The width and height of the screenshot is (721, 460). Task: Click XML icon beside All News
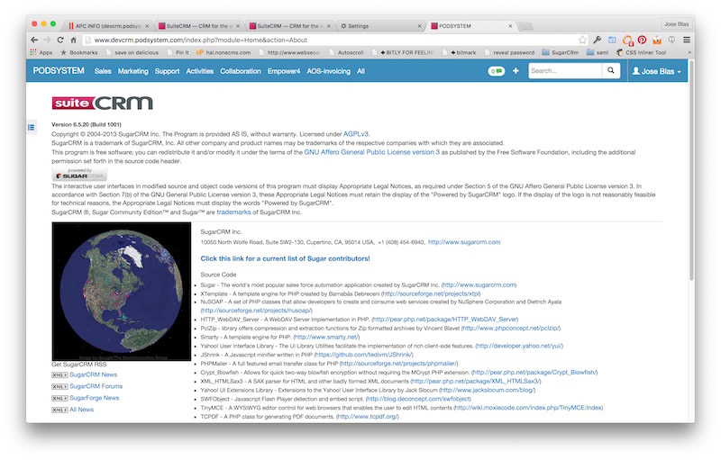tap(59, 410)
